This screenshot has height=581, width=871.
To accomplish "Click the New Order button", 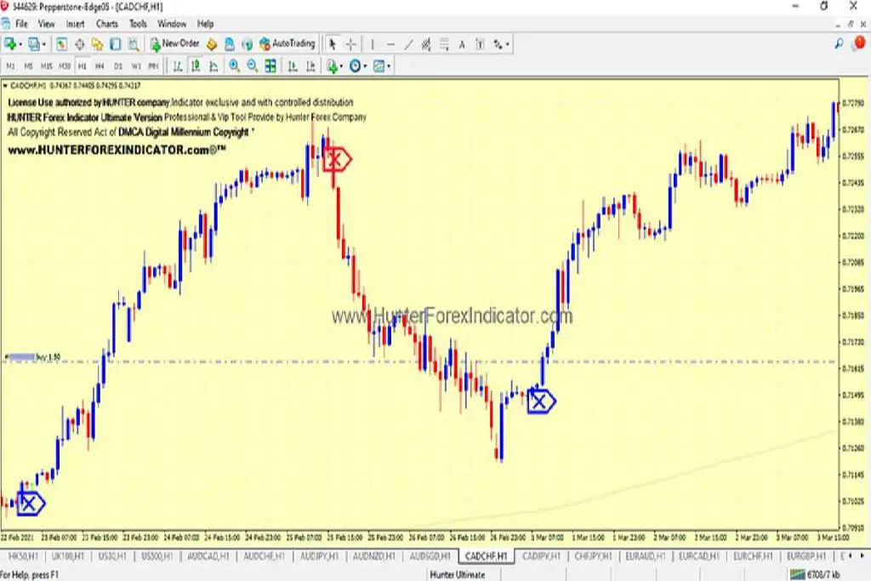I will [x=174, y=43].
